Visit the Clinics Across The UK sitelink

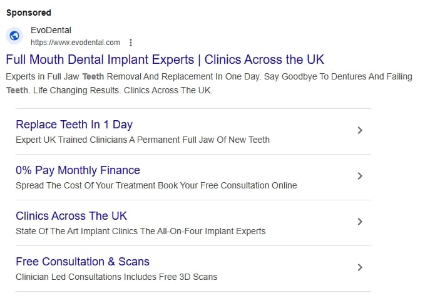(x=71, y=216)
